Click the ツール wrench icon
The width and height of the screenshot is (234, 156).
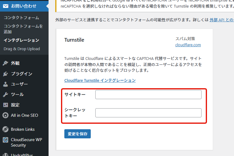pos(5,95)
